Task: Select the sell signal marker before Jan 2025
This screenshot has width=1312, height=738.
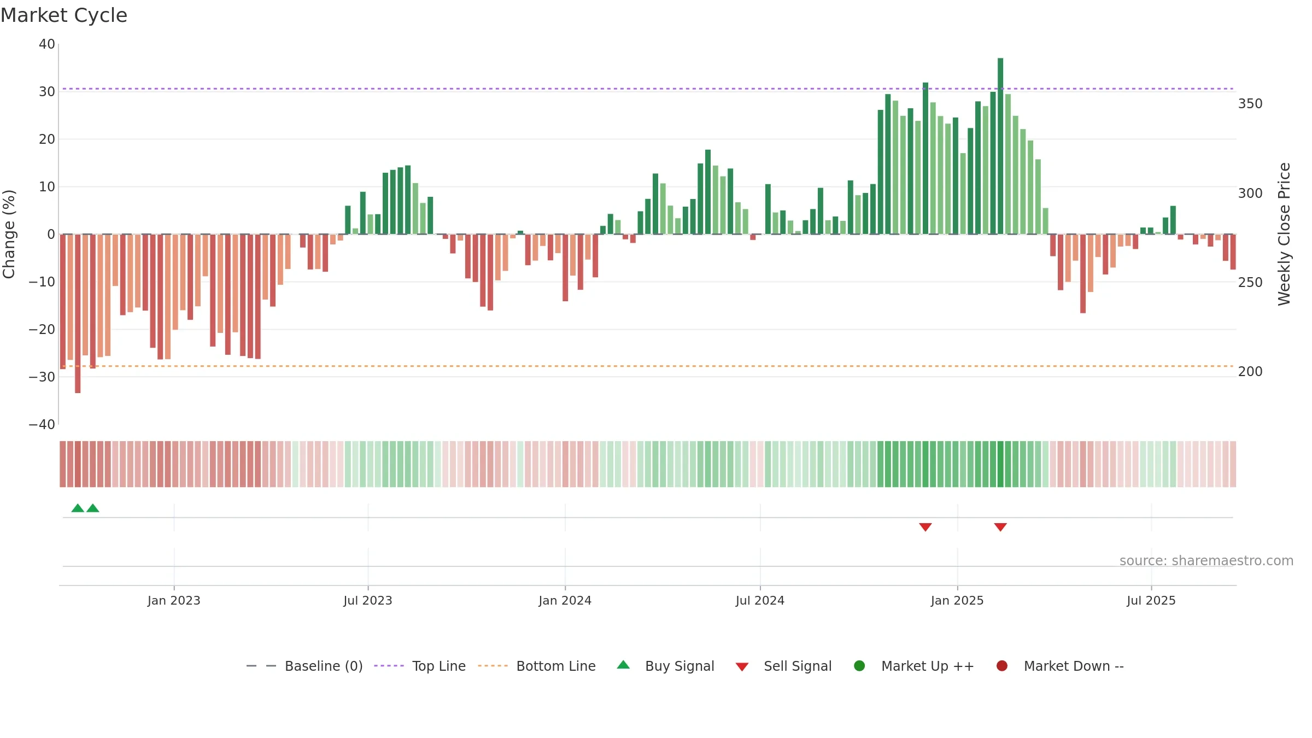Action: tap(926, 527)
